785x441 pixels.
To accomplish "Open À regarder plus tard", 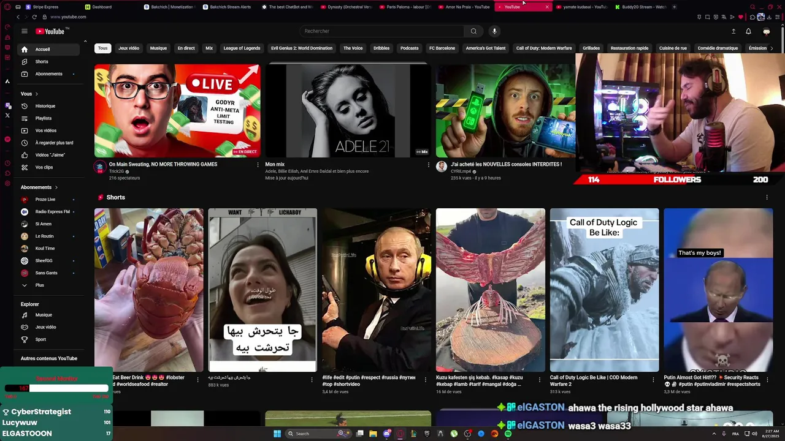I will (x=48, y=143).
